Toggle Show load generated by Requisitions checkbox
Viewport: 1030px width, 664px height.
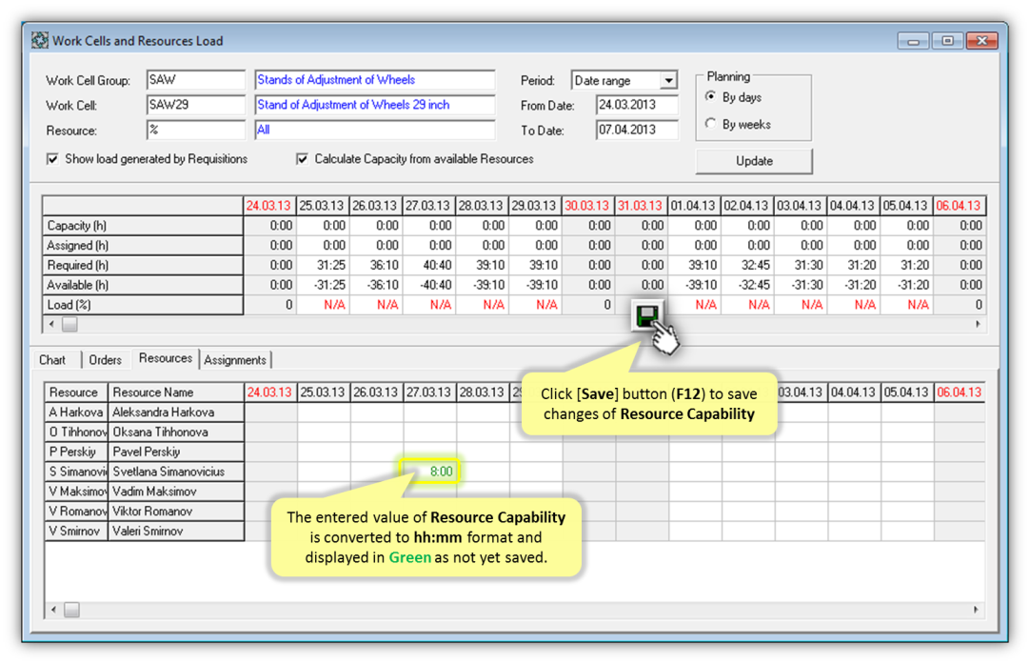pyautogui.click(x=52, y=159)
